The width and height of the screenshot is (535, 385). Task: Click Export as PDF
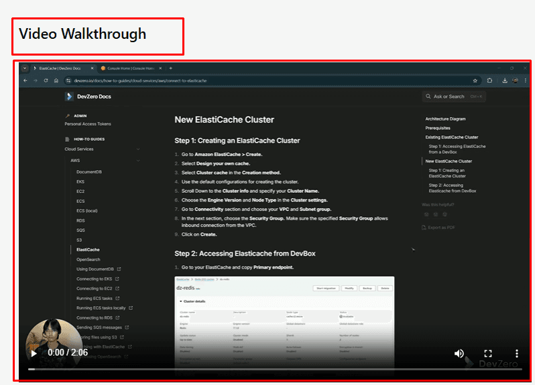438,228
